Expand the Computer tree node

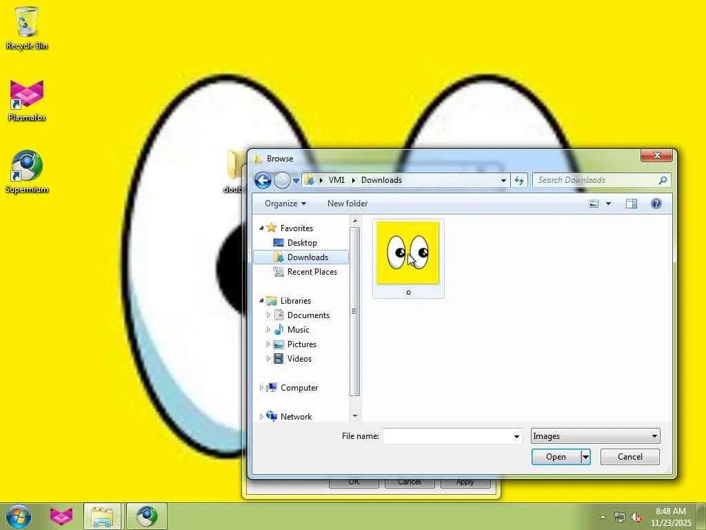click(261, 388)
